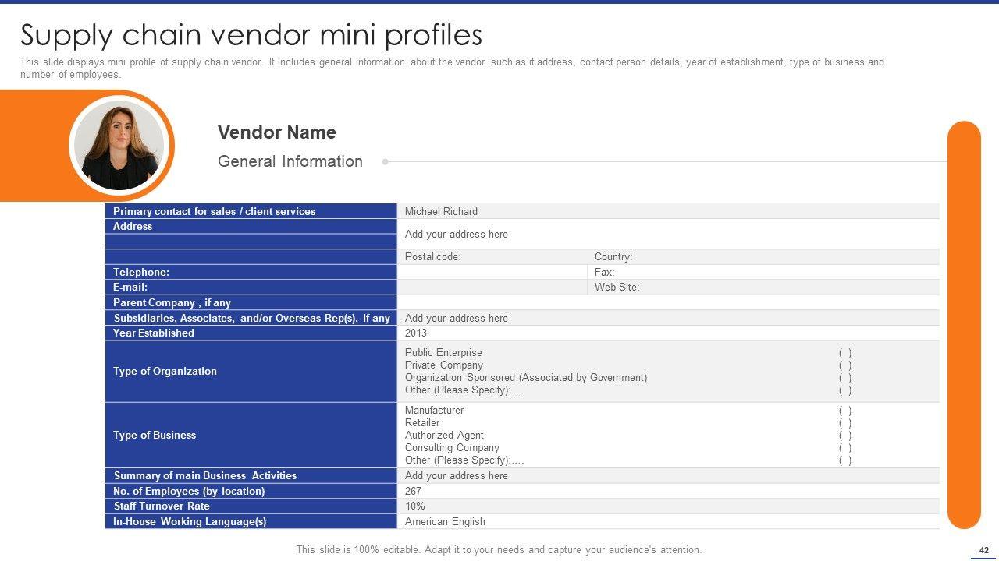Click the Postal code field
Image resolution: width=999 pixels, height=561 pixels.
coord(432,257)
